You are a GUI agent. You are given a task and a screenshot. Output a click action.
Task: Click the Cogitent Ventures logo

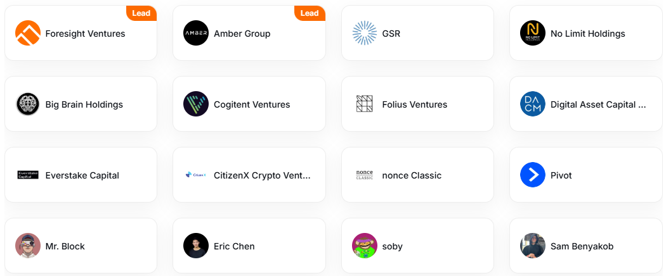tap(196, 104)
